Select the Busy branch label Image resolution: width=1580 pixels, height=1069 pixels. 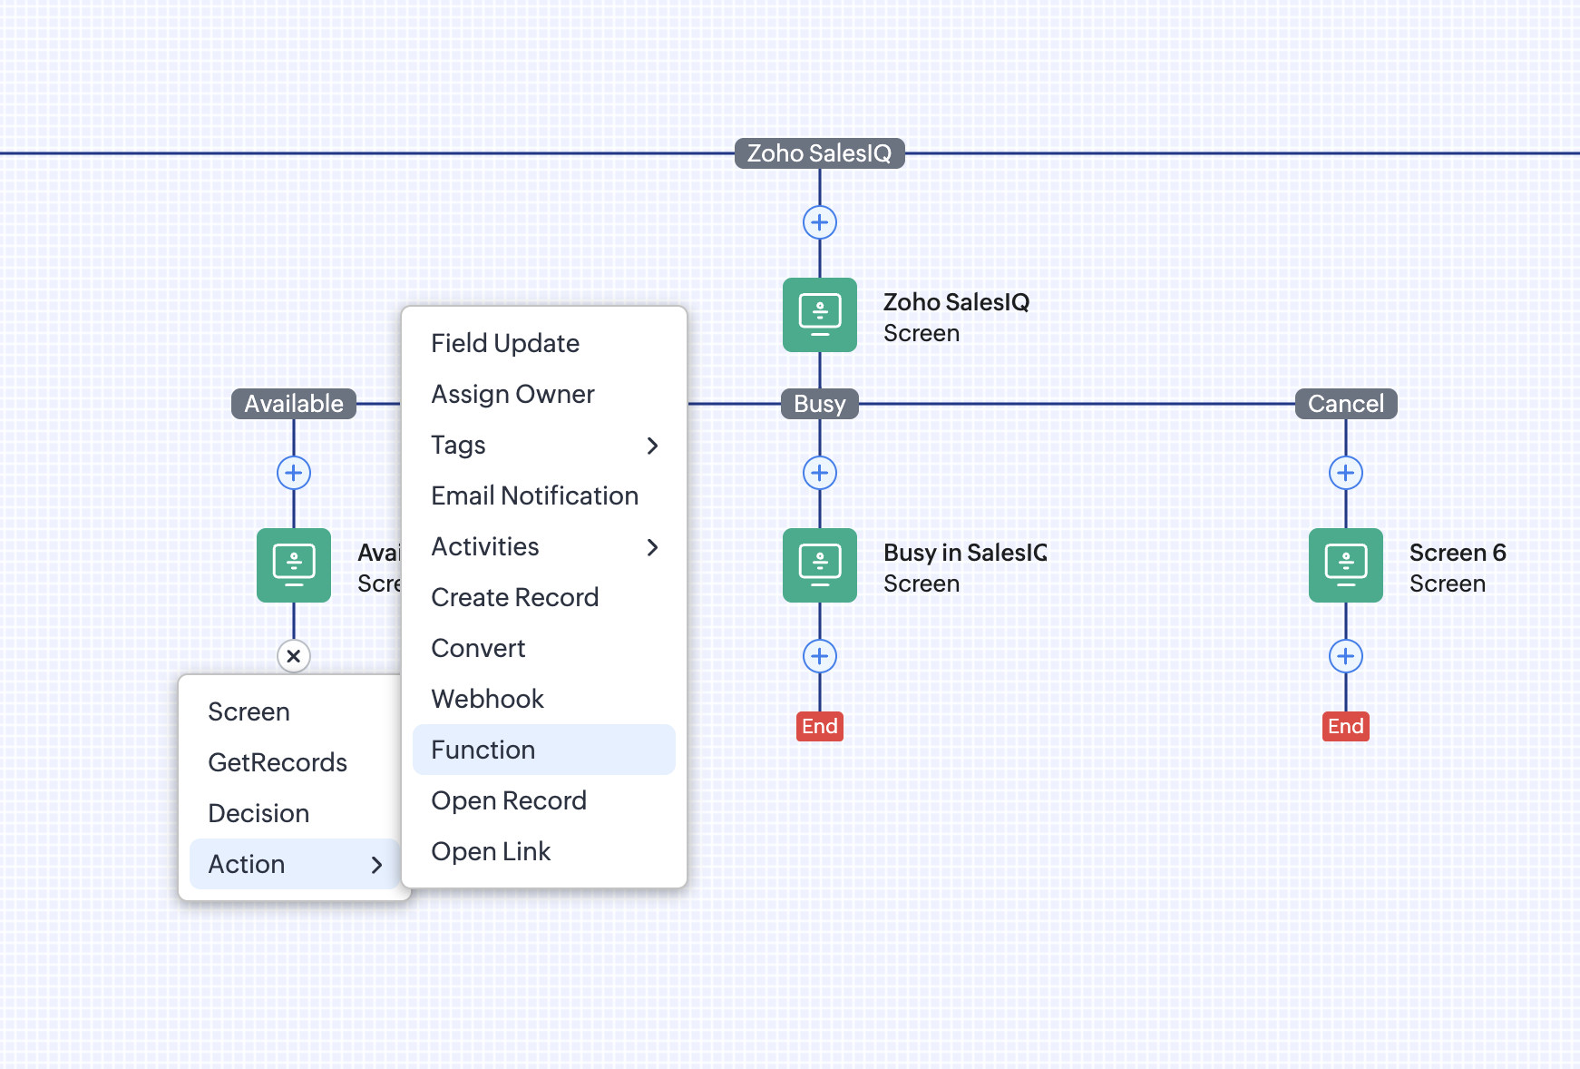[x=820, y=404]
